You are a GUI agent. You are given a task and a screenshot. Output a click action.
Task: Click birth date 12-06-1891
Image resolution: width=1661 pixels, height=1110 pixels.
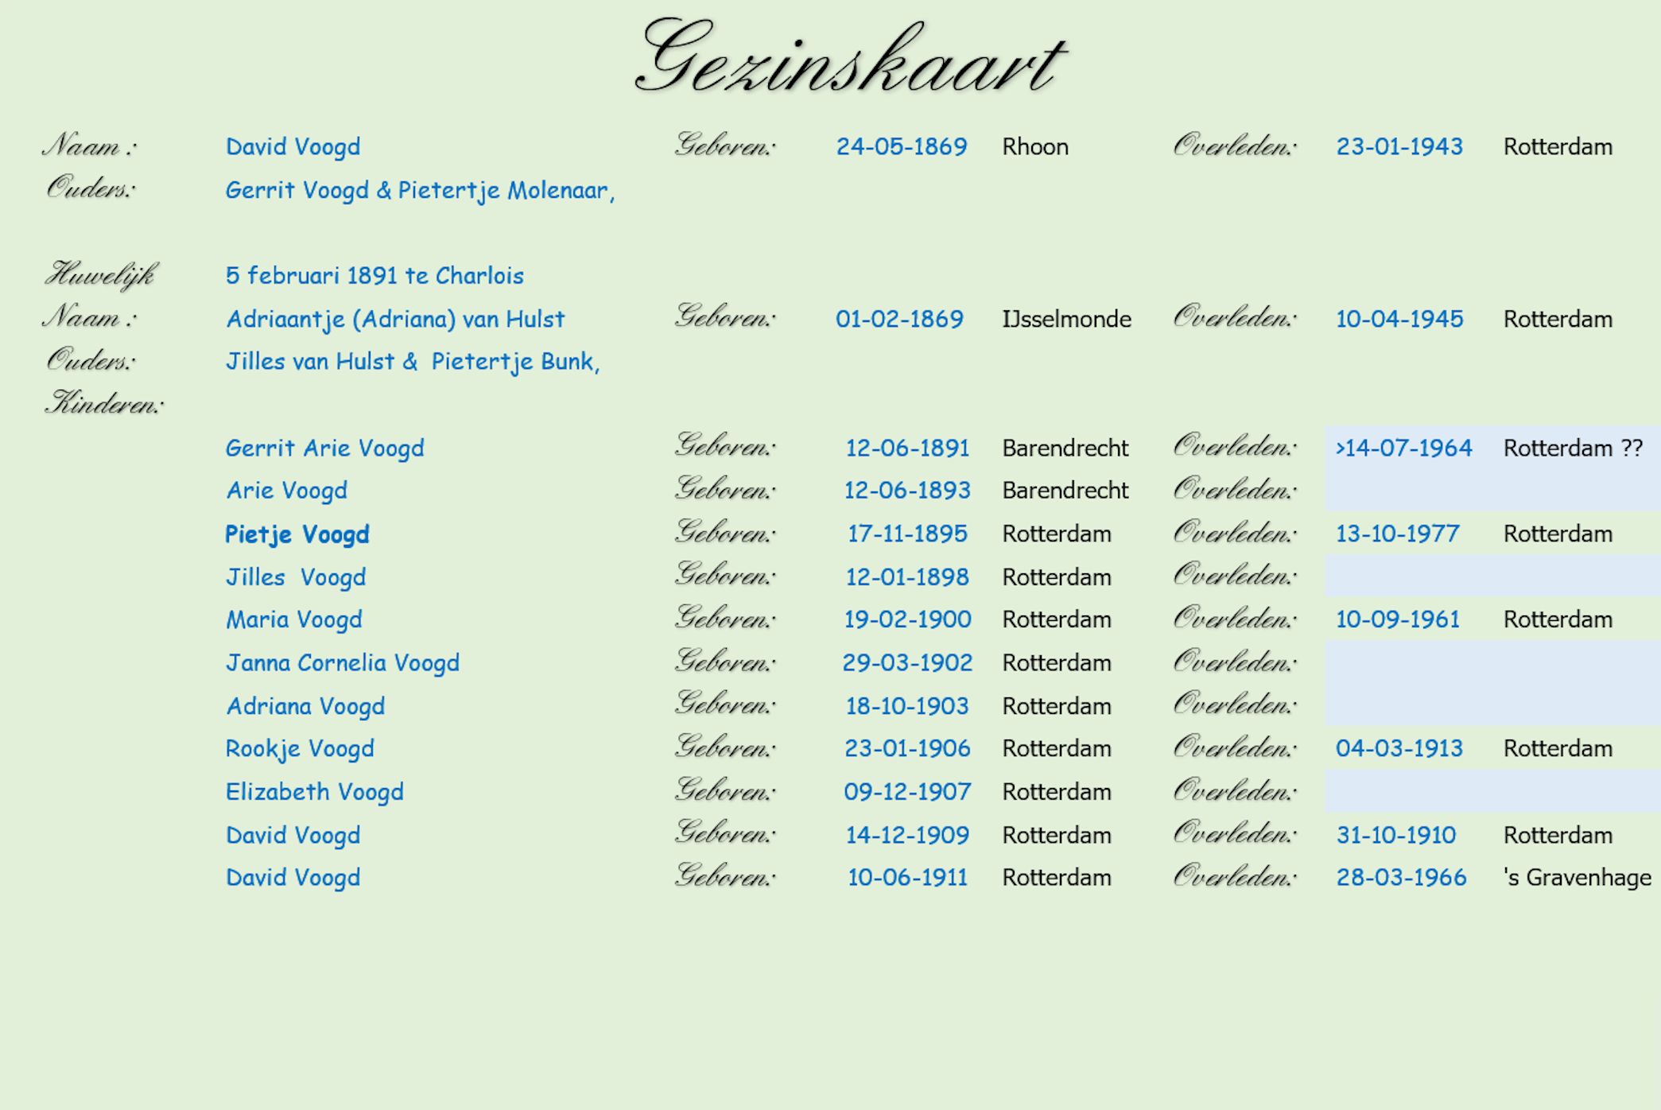[x=907, y=448]
